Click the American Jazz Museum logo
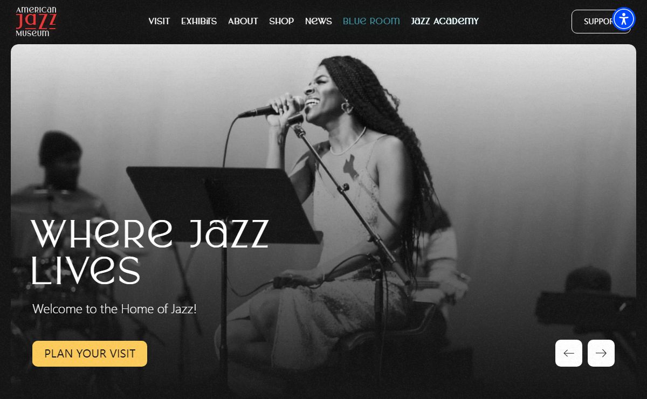Viewport: 647px width, 399px height. point(36,22)
